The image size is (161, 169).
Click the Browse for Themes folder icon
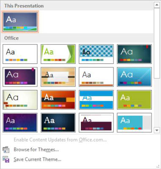pos(6,150)
